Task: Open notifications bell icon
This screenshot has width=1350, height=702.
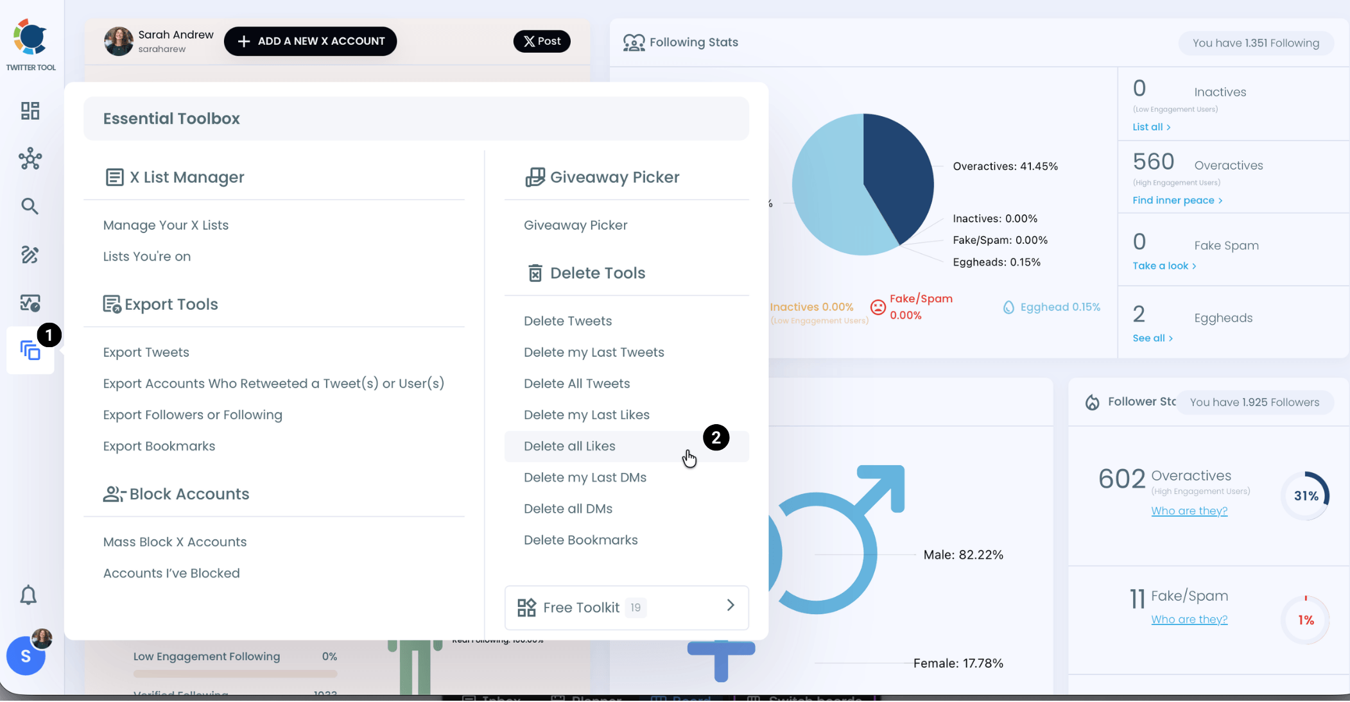Action: point(28,595)
